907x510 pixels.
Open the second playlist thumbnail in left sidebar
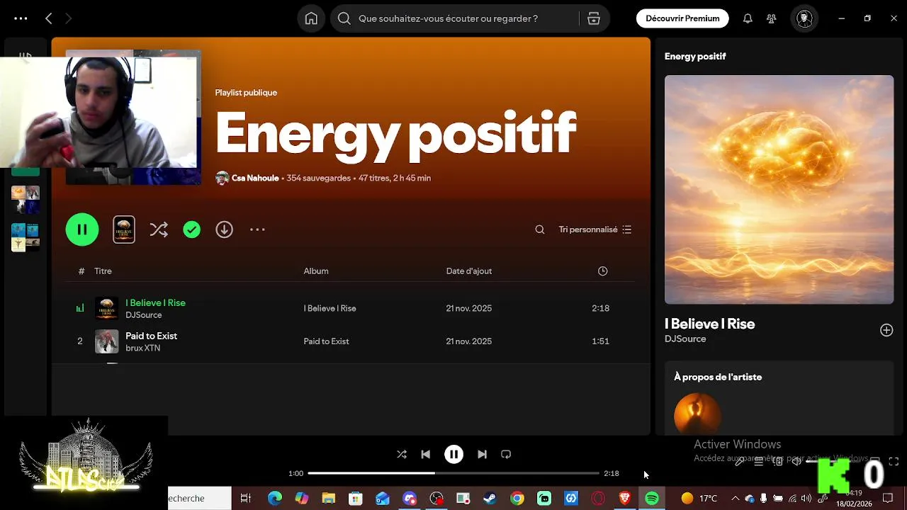coord(26,200)
